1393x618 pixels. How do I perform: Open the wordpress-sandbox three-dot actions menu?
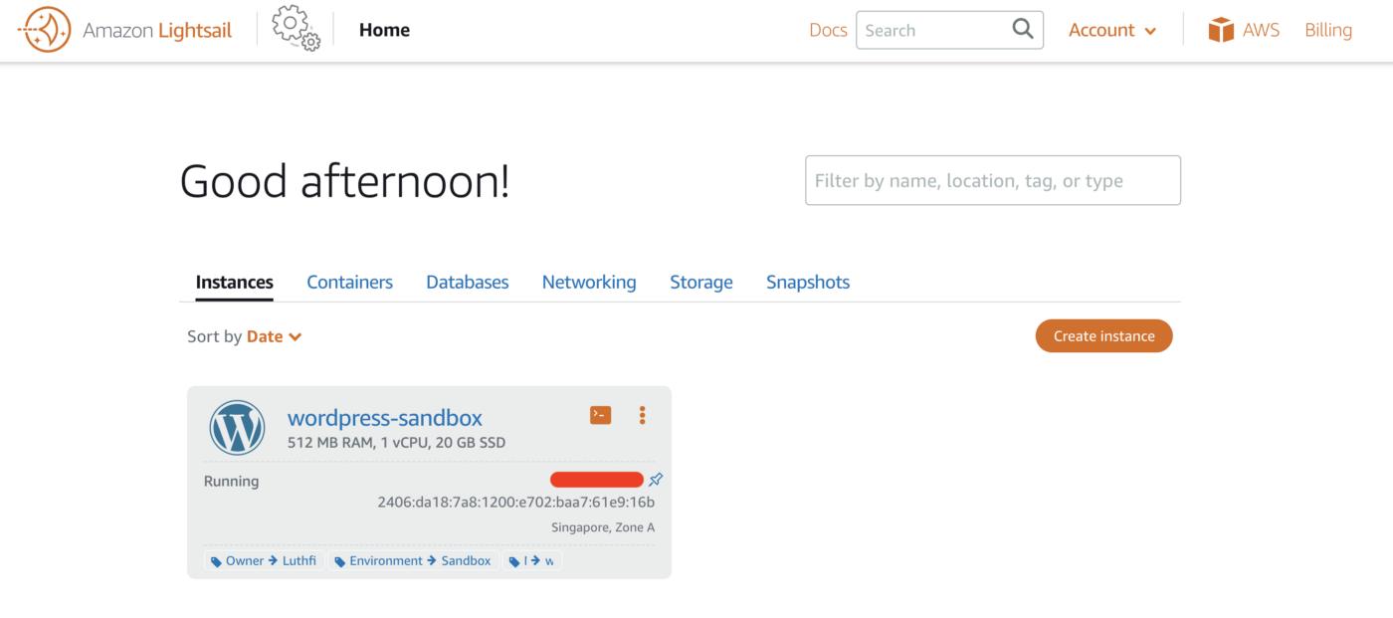click(x=642, y=415)
